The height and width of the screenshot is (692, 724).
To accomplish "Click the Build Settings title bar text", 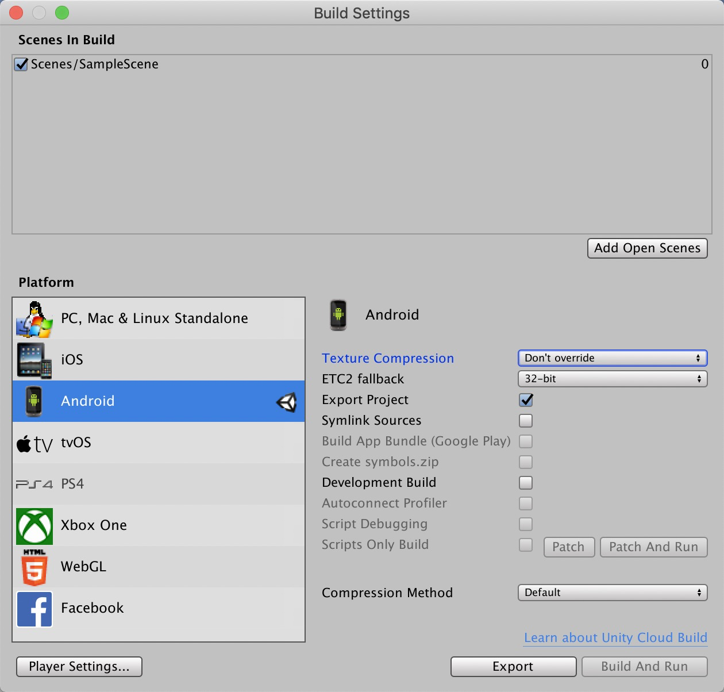I will coord(362,13).
